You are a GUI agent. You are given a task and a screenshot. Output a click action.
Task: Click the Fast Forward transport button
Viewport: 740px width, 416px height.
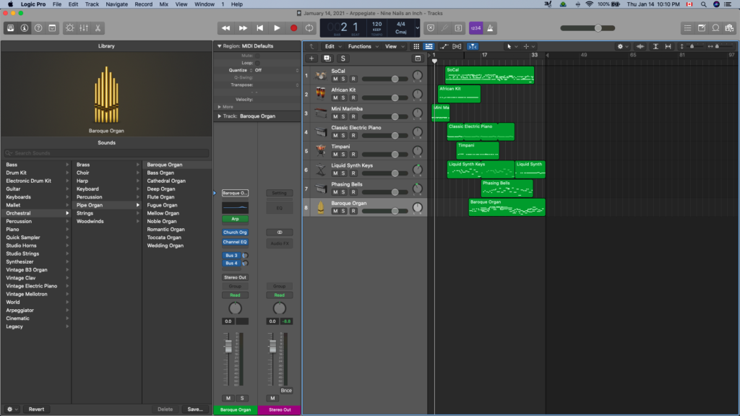(x=243, y=28)
